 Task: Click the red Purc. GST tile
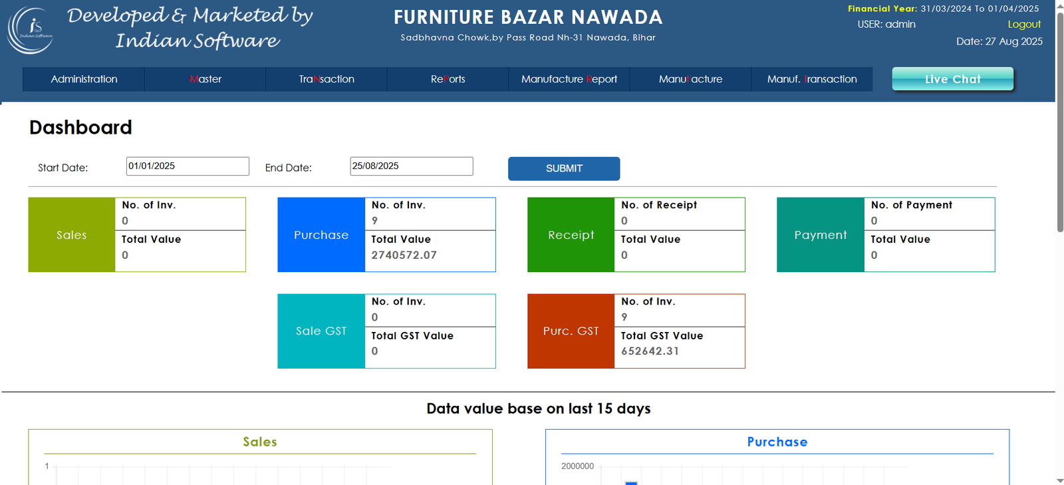click(571, 331)
